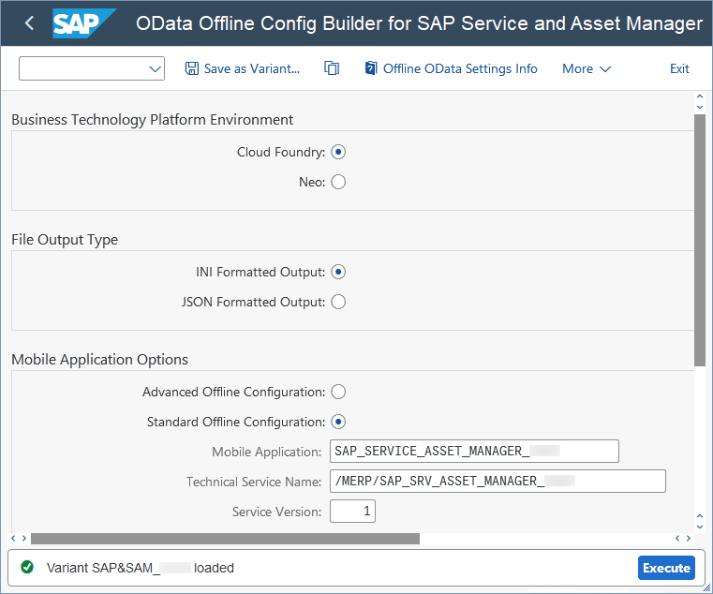This screenshot has height=594, width=713.
Task: Click the Mobile Application Options heading
Action: 99,360
